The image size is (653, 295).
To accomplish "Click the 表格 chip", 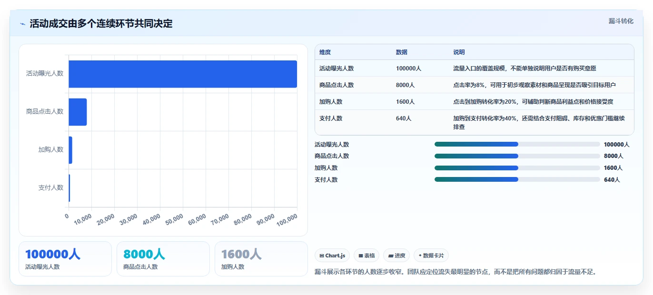I will click(366, 256).
